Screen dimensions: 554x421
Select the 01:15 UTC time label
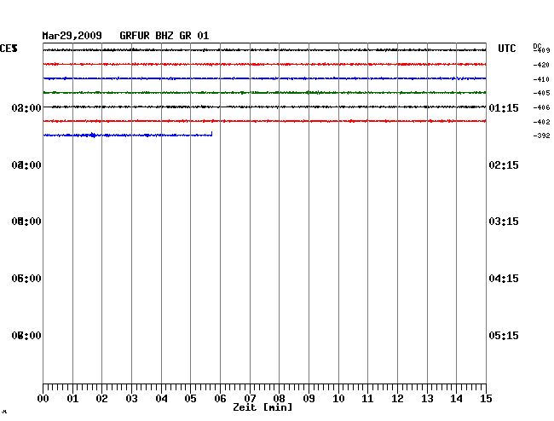pos(504,107)
